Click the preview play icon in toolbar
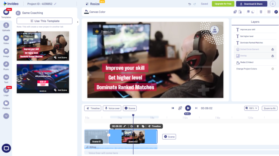 [276, 12]
